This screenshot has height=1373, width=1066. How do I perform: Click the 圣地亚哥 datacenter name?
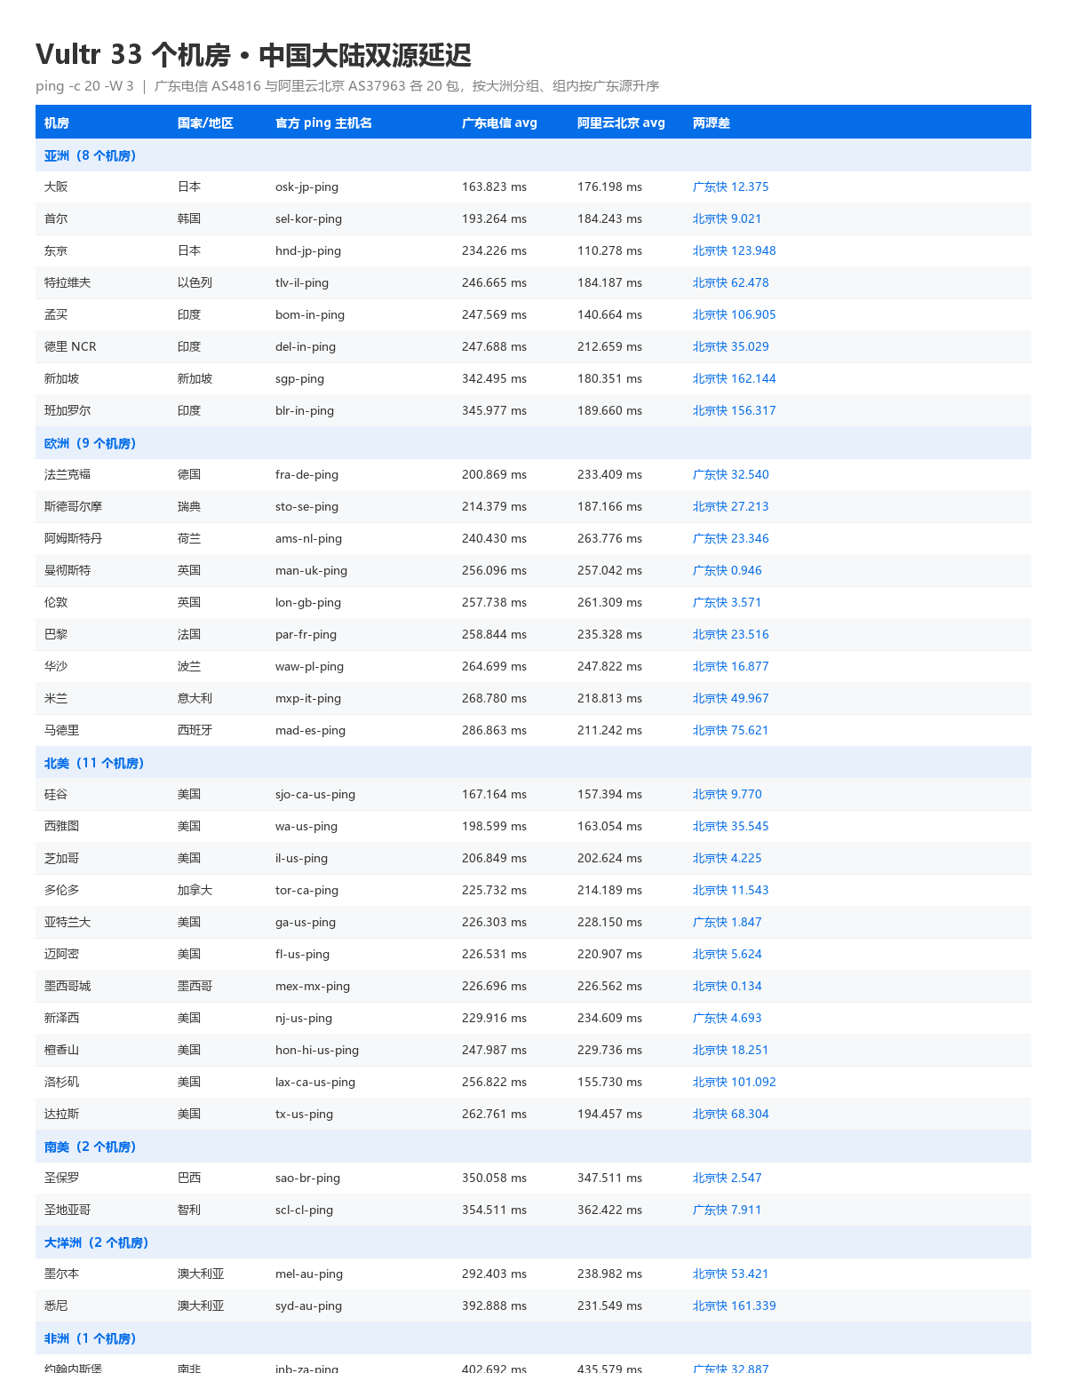click(x=68, y=1210)
